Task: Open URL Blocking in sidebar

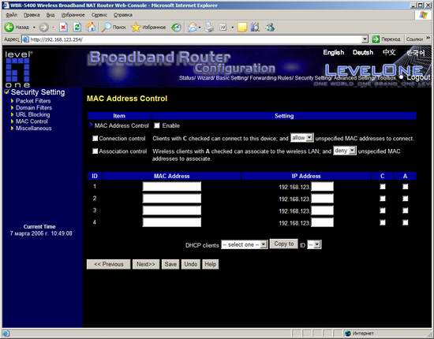Action: [x=32, y=114]
